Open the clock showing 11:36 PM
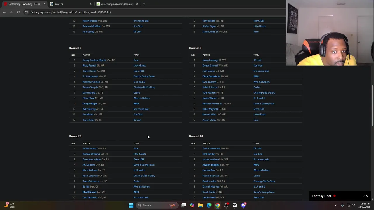The height and width of the screenshot is (210, 374). pos(365,205)
